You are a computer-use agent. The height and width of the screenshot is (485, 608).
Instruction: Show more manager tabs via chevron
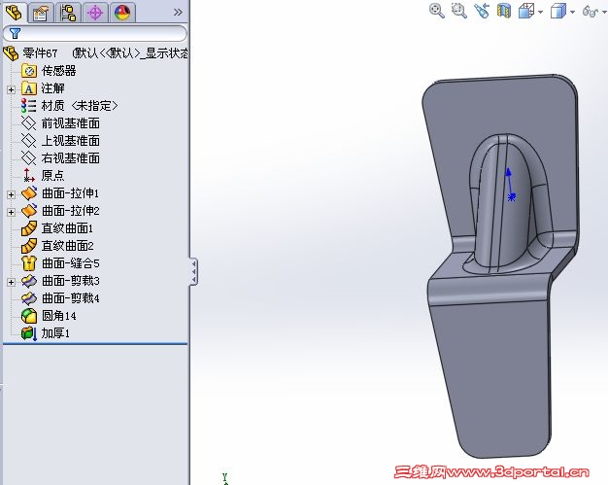coord(178,13)
